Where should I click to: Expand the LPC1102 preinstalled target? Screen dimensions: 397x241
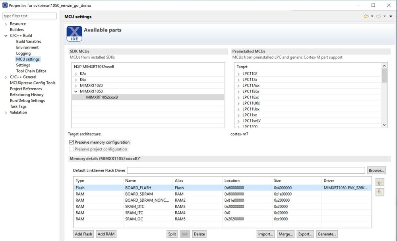pos(238,74)
